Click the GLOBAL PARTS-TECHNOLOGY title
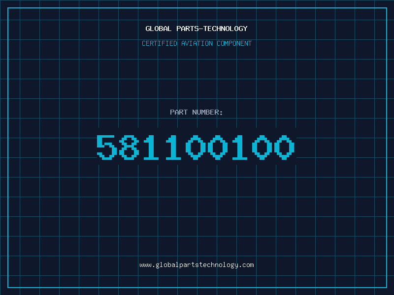This screenshot has height=295, width=394. (197, 29)
